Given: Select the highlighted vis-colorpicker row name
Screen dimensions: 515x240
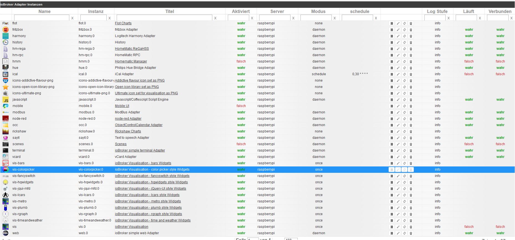Looking at the screenshot, I should [24, 169].
